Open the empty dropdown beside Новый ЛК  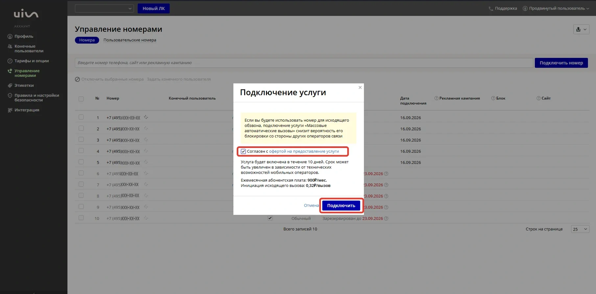coord(104,9)
